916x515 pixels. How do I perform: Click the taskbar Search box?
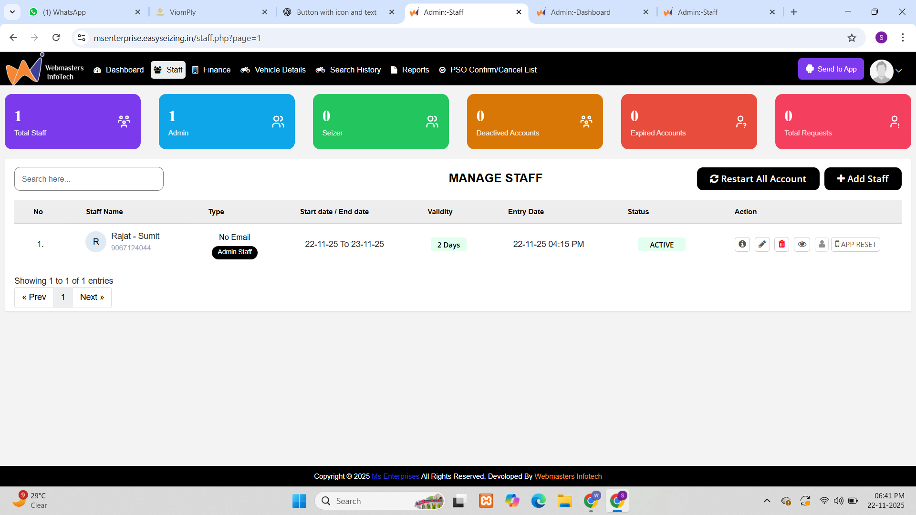tap(380, 501)
